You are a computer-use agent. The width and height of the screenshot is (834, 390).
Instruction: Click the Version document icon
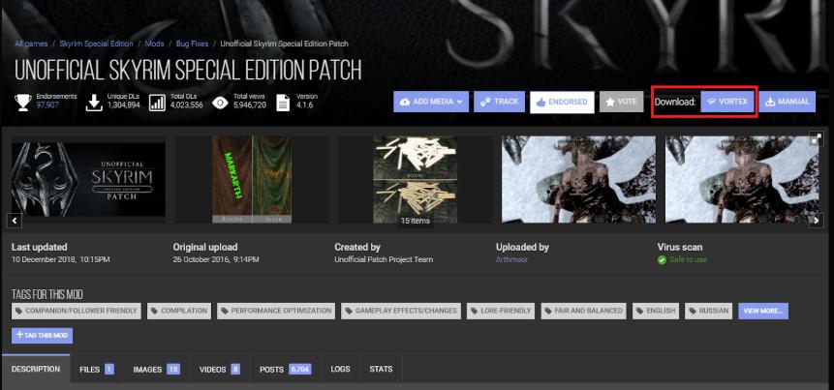pos(283,102)
